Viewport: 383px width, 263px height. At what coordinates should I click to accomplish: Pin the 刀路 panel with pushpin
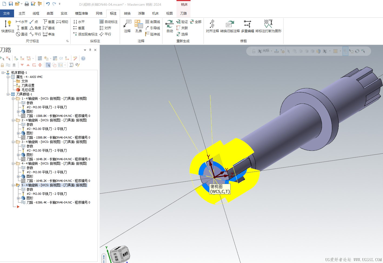tap(90, 50)
